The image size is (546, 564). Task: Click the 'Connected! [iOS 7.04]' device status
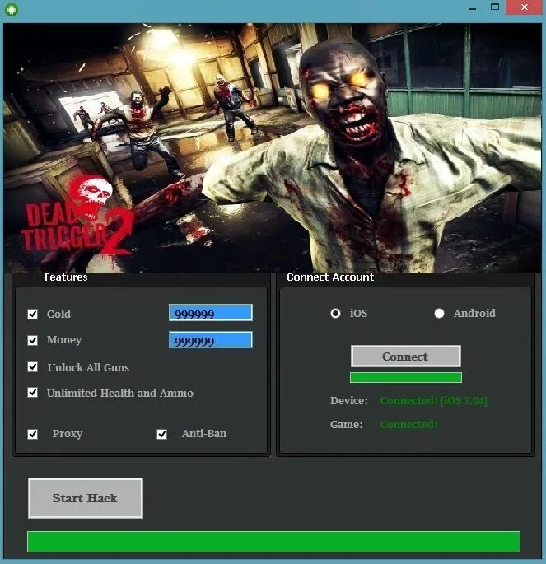434,401
